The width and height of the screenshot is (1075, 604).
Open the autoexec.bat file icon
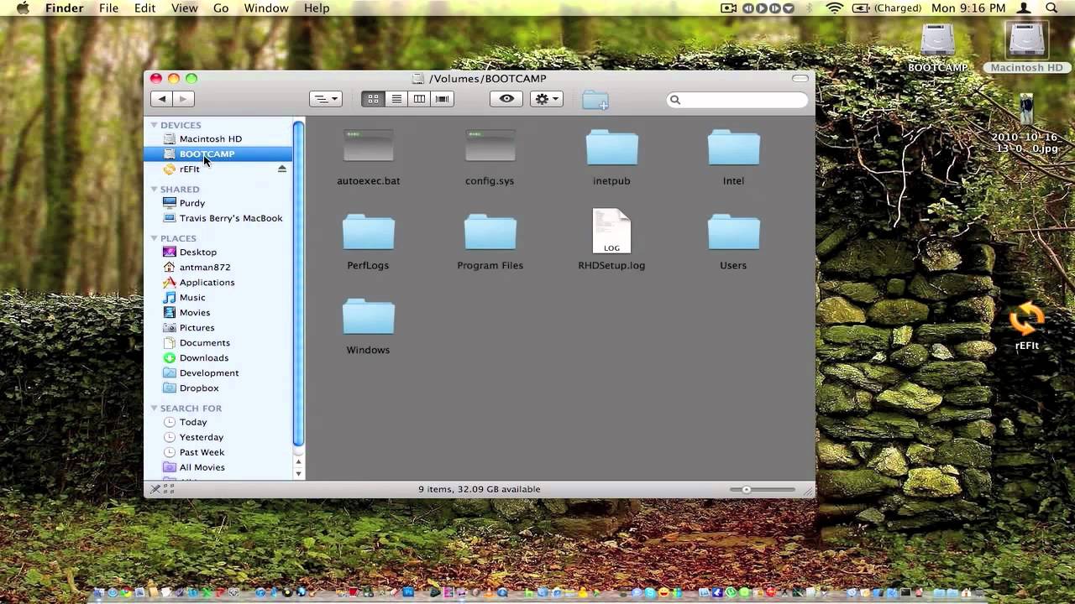coord(368,146)
